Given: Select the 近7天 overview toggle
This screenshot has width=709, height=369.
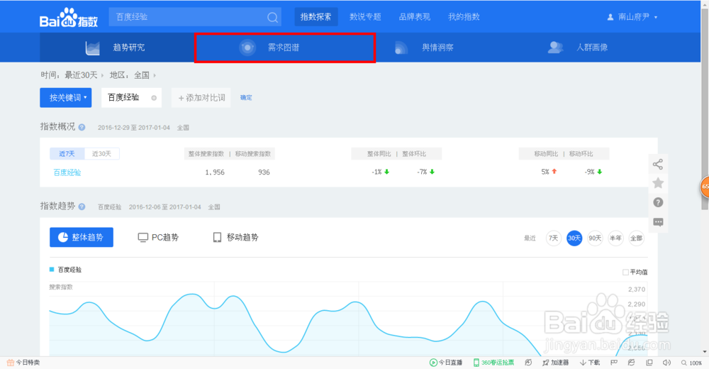Looking at the screenshot, I should pos(67,153).
